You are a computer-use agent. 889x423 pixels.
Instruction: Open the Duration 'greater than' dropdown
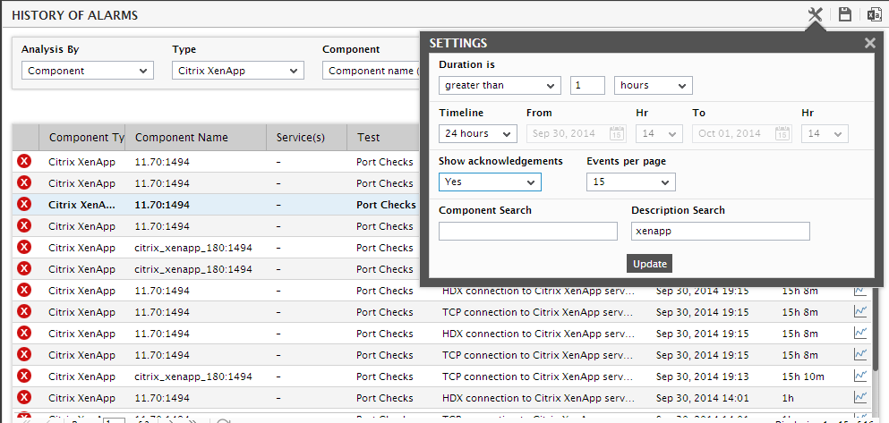(x=500, y=86)
